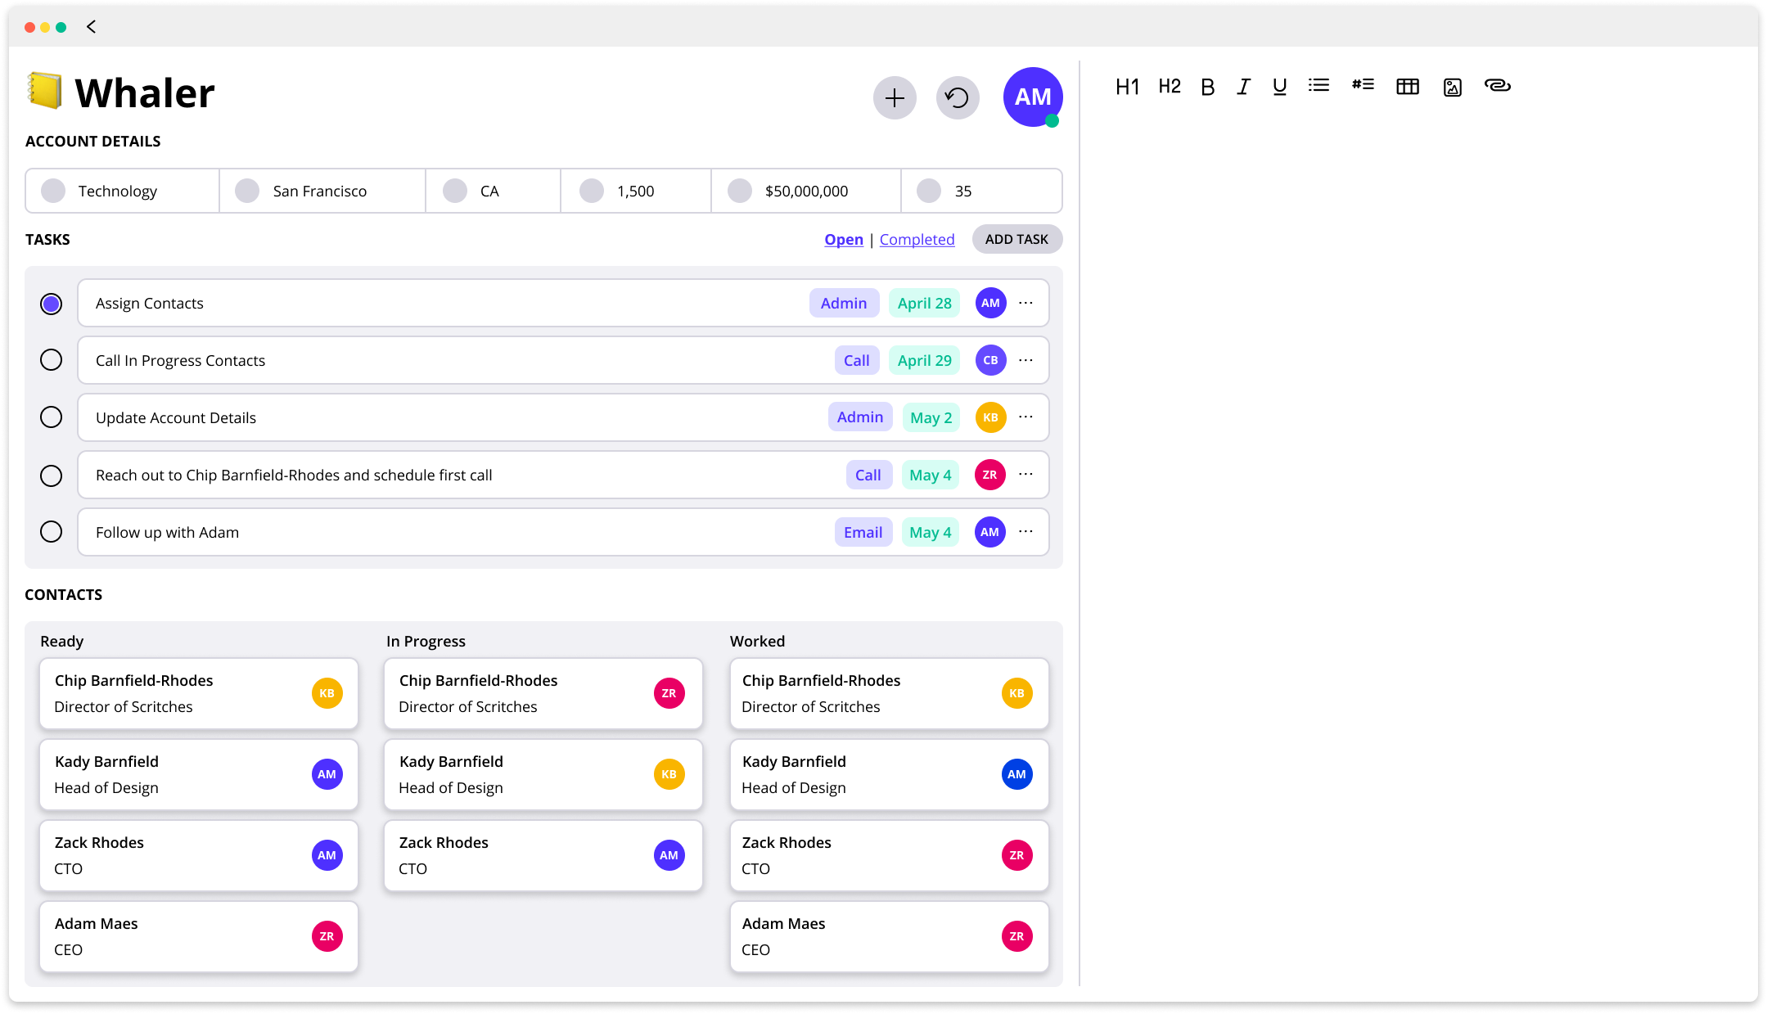Image resolution: width=1767 pixels, height=1014 pixels.
Task: Apply H1 heading formatting
Action: coord(1127,86)
